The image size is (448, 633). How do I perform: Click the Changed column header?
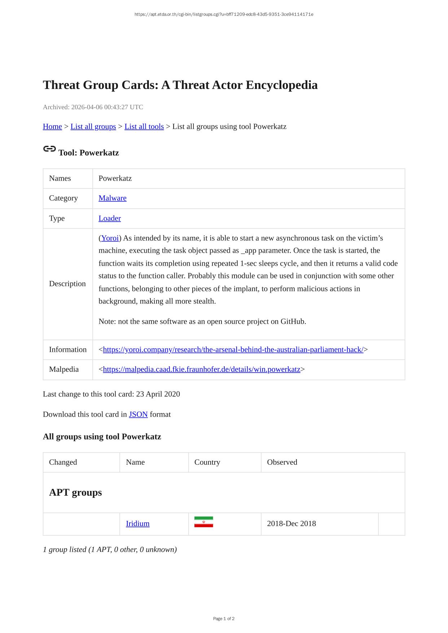pyautogui.click(x=63, y=462)
